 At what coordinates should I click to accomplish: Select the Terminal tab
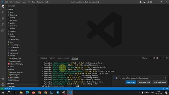[x=75, y=58]
